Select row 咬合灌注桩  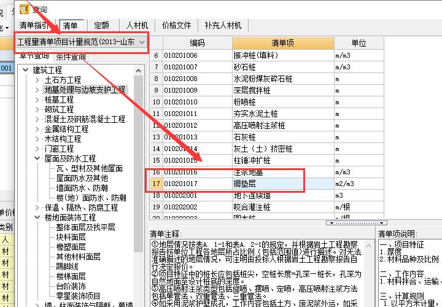point(266,207)
